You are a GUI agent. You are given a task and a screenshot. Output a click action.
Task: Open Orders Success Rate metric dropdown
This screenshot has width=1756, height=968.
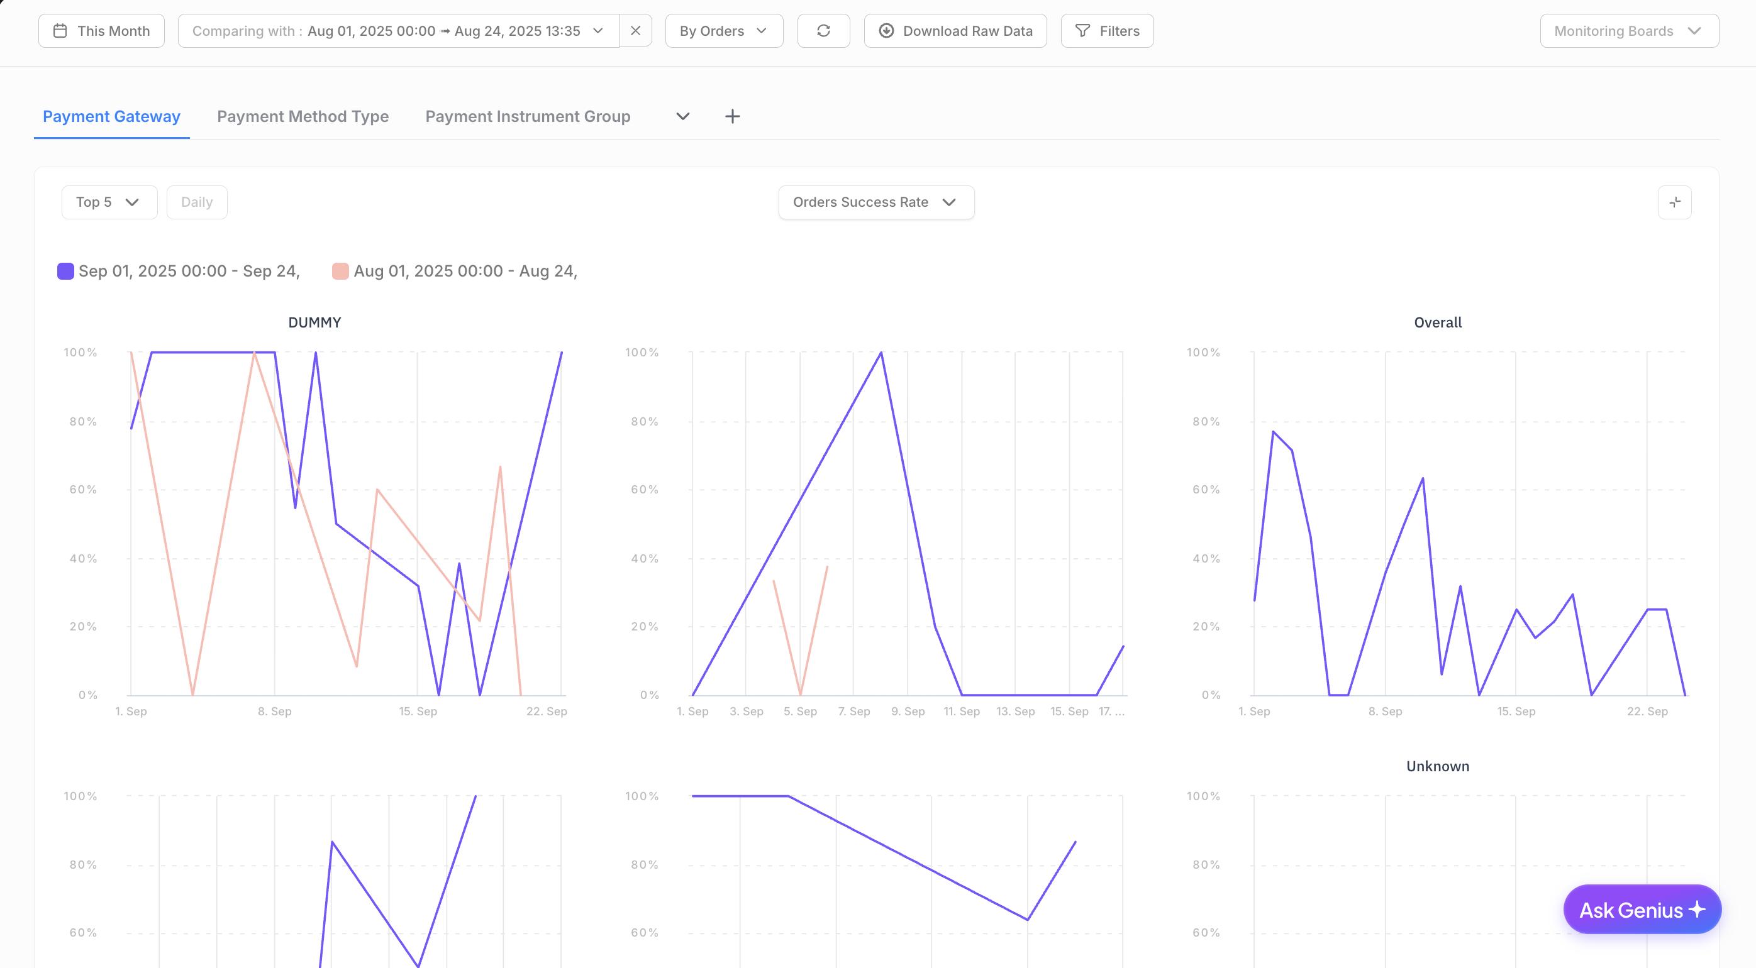(875, 202)
